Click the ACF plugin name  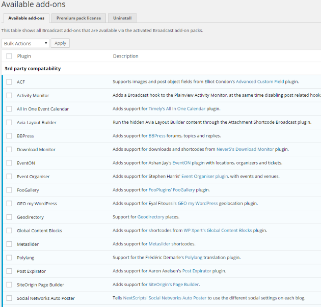(21, 82)
